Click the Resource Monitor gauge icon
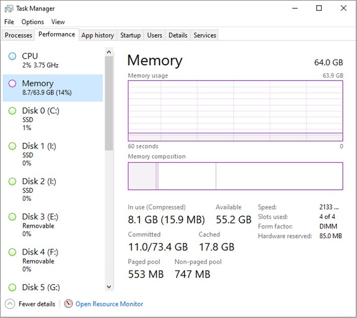The height and width of the screenshot is (318, 357). [x=69, y=304]
